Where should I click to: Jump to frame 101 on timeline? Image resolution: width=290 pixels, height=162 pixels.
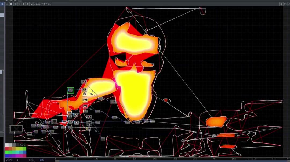pos(96,159)
